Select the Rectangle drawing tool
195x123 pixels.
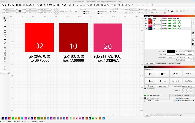tap(5, 24)
